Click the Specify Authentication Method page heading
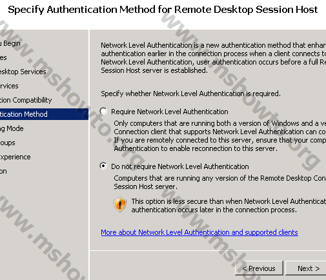326x280 pixels. pyautogui.click(x=163, y=10)
